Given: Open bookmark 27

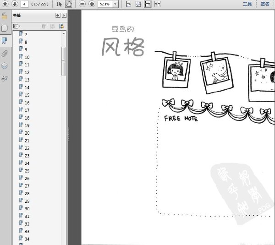Looking at the screenshot, I should 27,186.
